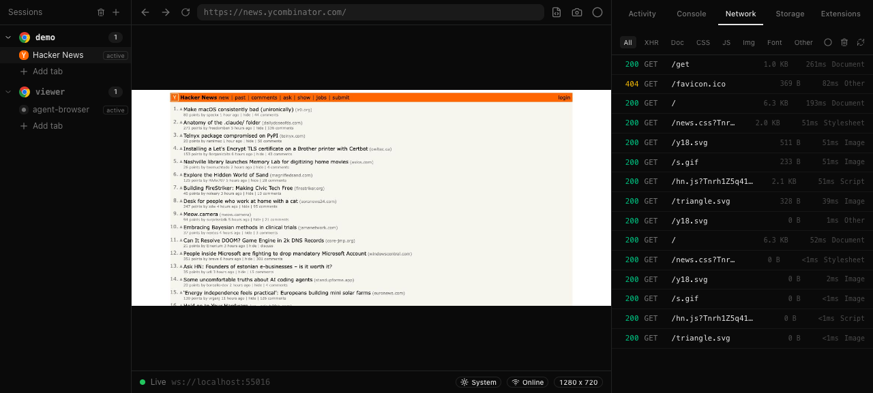Switch to the Console tab
Screen dimensions: 873x393
(x=692, y=14)
